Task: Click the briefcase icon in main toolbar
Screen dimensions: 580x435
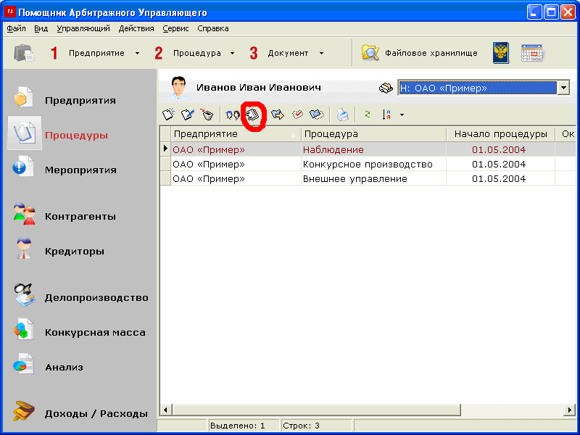Action: click(x=24, y=53)
